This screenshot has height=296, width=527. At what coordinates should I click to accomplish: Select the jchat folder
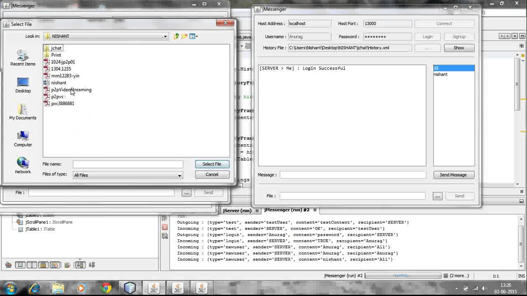point(53,48)
